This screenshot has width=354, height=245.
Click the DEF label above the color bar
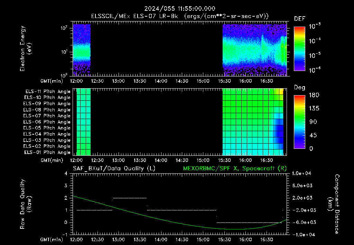[x=299, y=19]
